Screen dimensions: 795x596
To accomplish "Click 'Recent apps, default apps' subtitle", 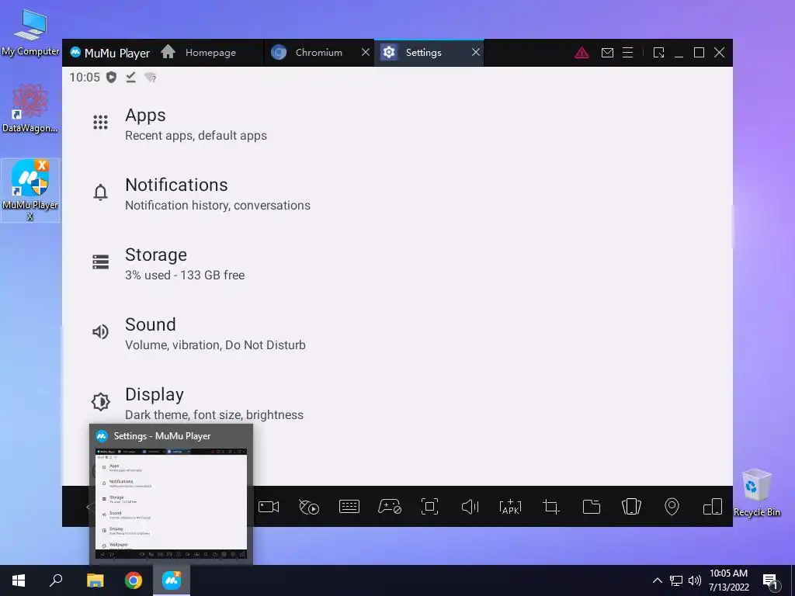I will click(x=196, y=136).
